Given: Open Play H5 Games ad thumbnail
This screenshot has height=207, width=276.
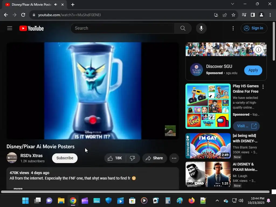Looking at the screenshot, I should pyautogui.click(x=208, y=106).
